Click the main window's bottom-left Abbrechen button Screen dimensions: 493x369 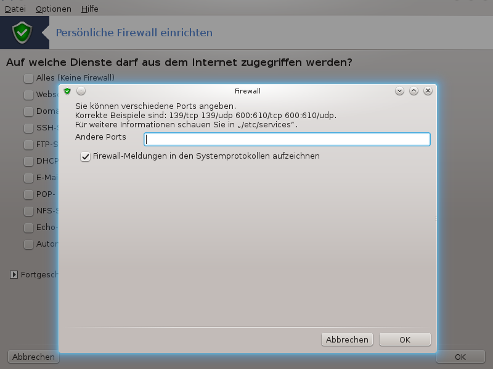(x=33, y=357)
